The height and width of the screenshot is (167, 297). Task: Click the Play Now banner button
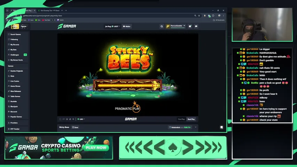[x=96, y=148]
